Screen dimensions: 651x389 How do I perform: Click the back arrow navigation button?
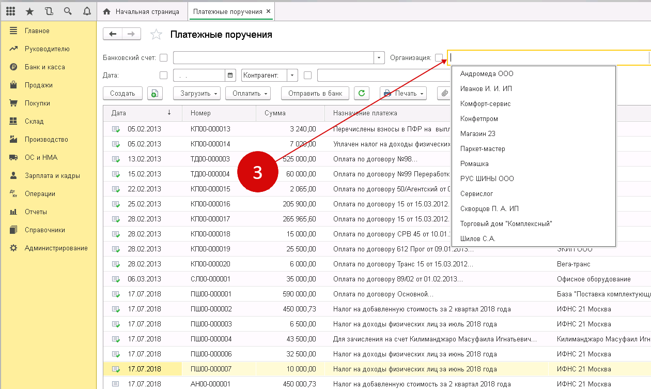[x=113, y=34]
